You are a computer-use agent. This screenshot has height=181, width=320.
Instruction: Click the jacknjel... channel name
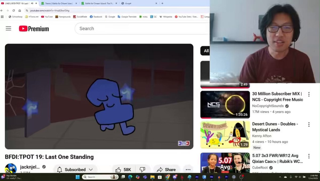[x=30, y=167]
